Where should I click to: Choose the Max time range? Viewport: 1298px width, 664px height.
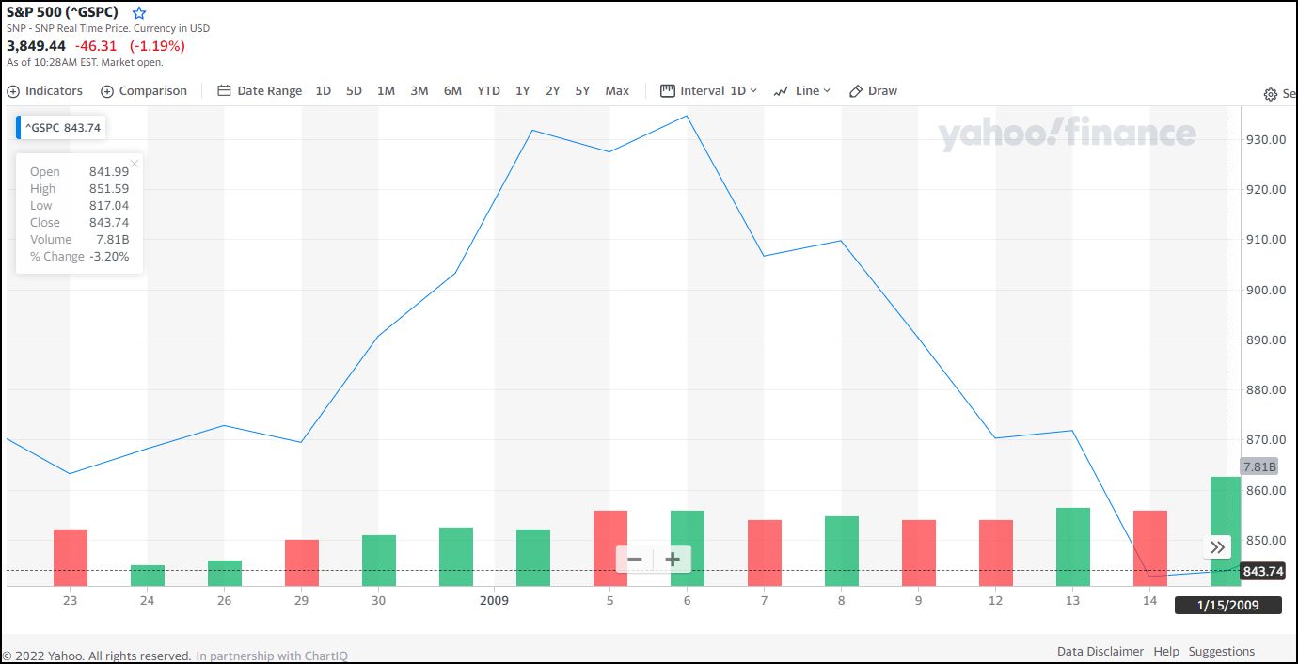(617, 91)
